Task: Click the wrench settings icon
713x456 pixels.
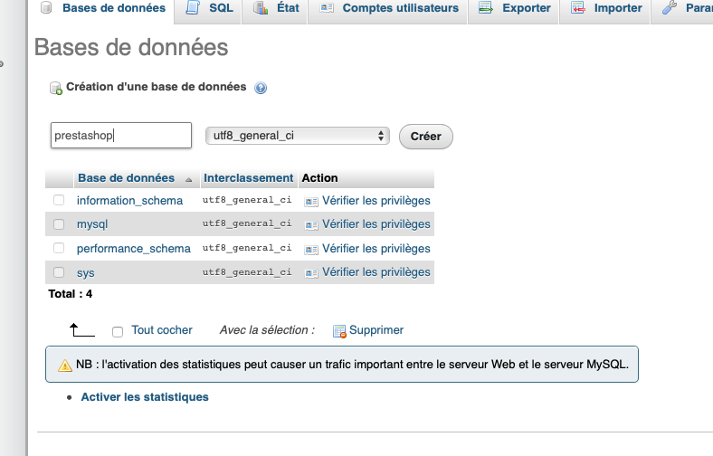Action: 670,8
